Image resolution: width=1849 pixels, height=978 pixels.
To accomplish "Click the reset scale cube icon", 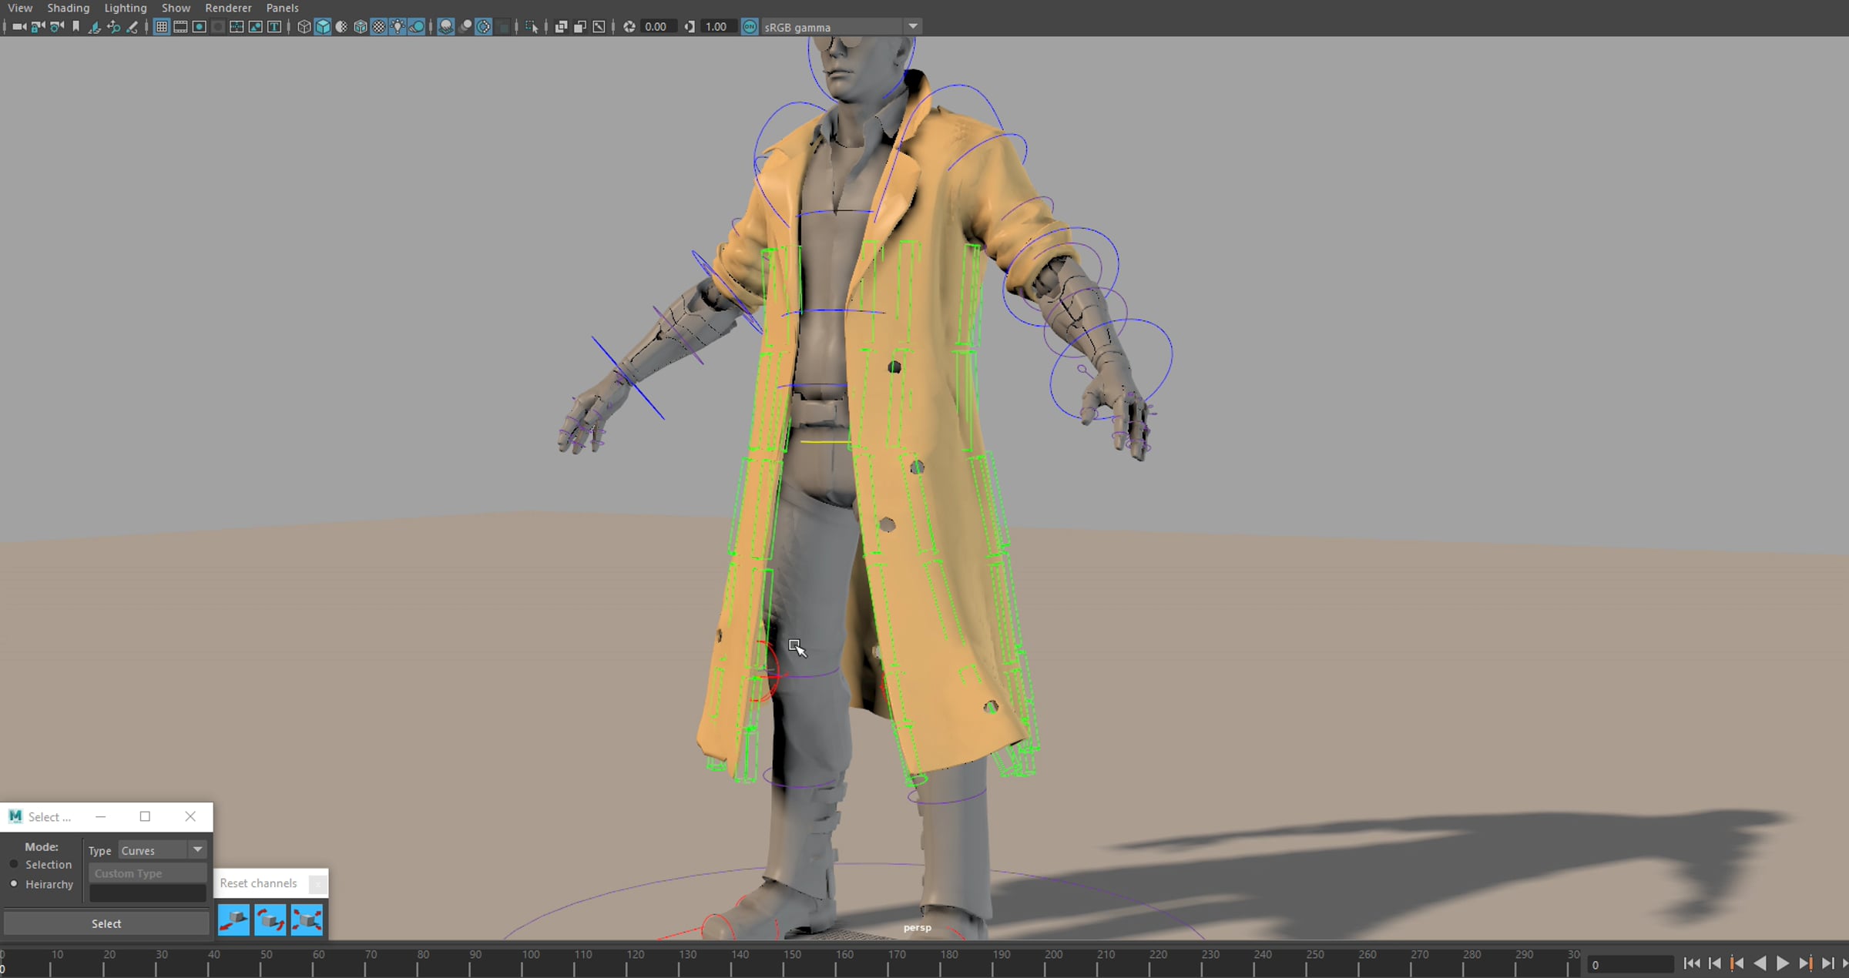I will point(307,919).
